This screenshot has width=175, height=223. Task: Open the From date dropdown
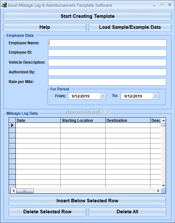pyautogui.click(x=103, y=96)
